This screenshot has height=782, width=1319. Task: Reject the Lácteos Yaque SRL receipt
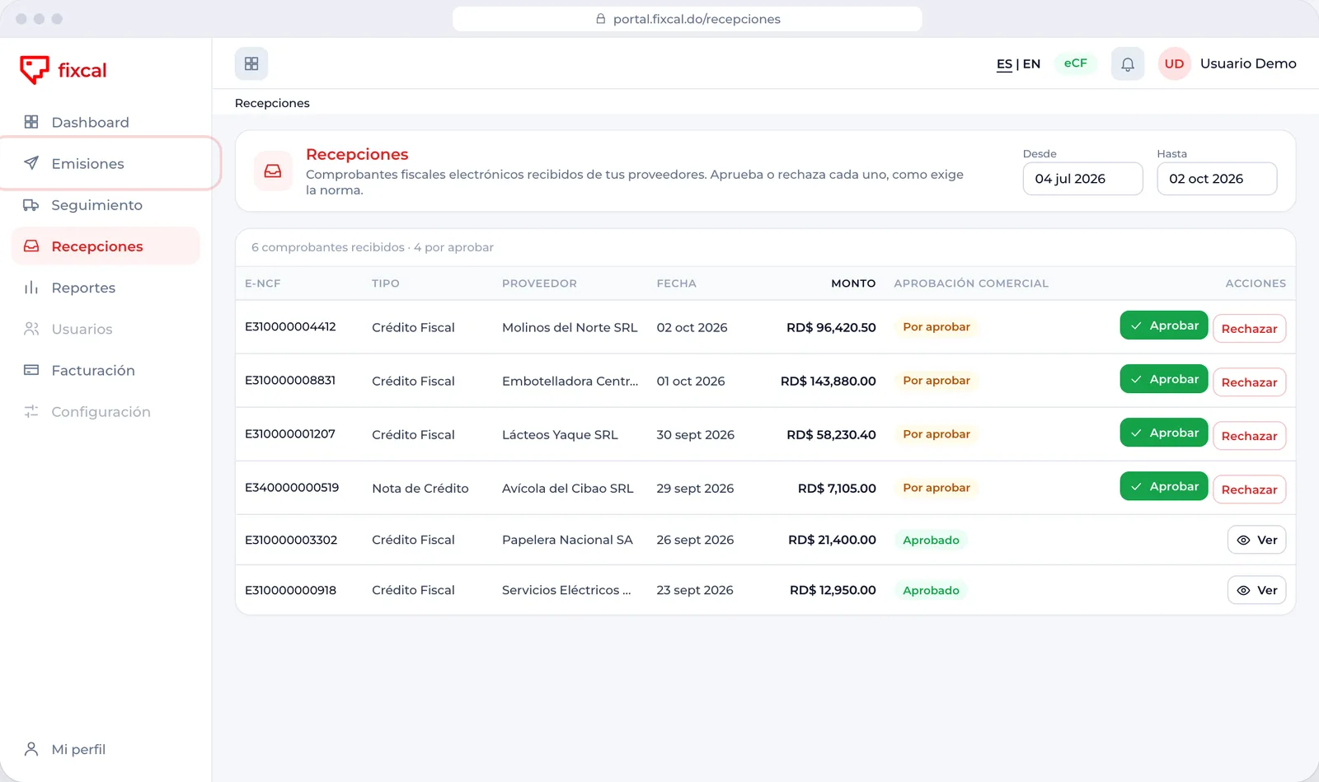point(1249,436)
